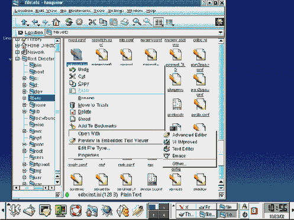Toggle link-view checkbox at file view corner
Image resolution: width=294 pixels, height=220 pixels.
coord(221,195)
